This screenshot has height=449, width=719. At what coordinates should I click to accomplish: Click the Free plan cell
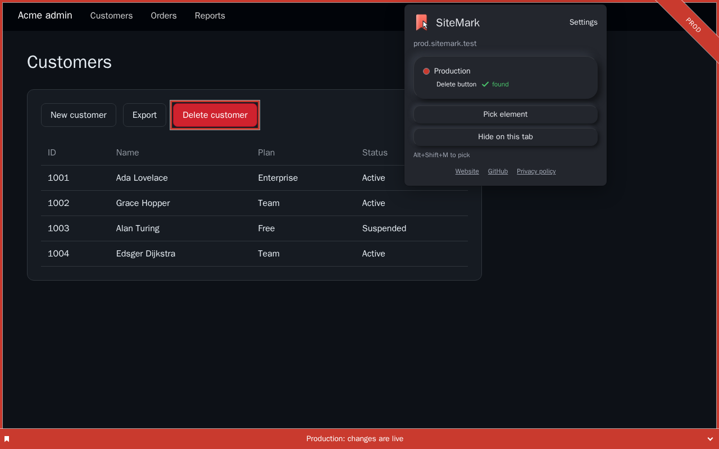tap(266, 228)
